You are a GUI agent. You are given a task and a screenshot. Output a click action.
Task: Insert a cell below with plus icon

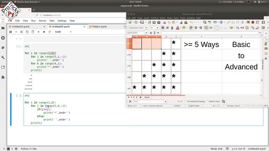[16, 32]
